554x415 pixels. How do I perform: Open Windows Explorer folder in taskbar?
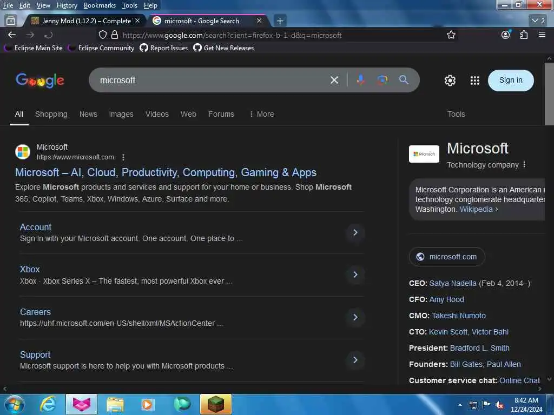(x=115, y=404)
